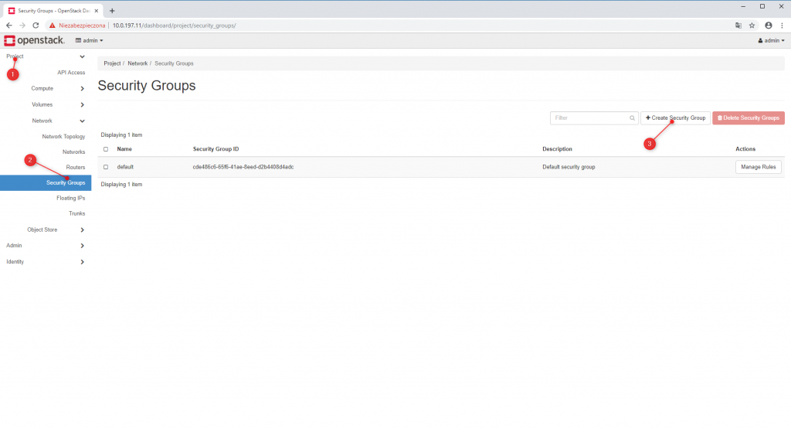This screenshot has height=429, width=791.
Task: Click Delete Security Groups button
Action: (x=749, y=118)
